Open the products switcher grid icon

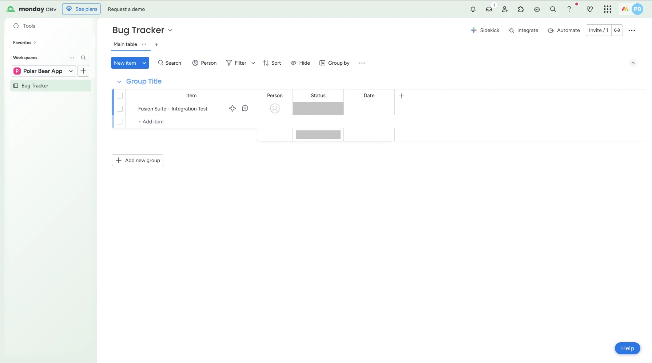pos(607,9)
